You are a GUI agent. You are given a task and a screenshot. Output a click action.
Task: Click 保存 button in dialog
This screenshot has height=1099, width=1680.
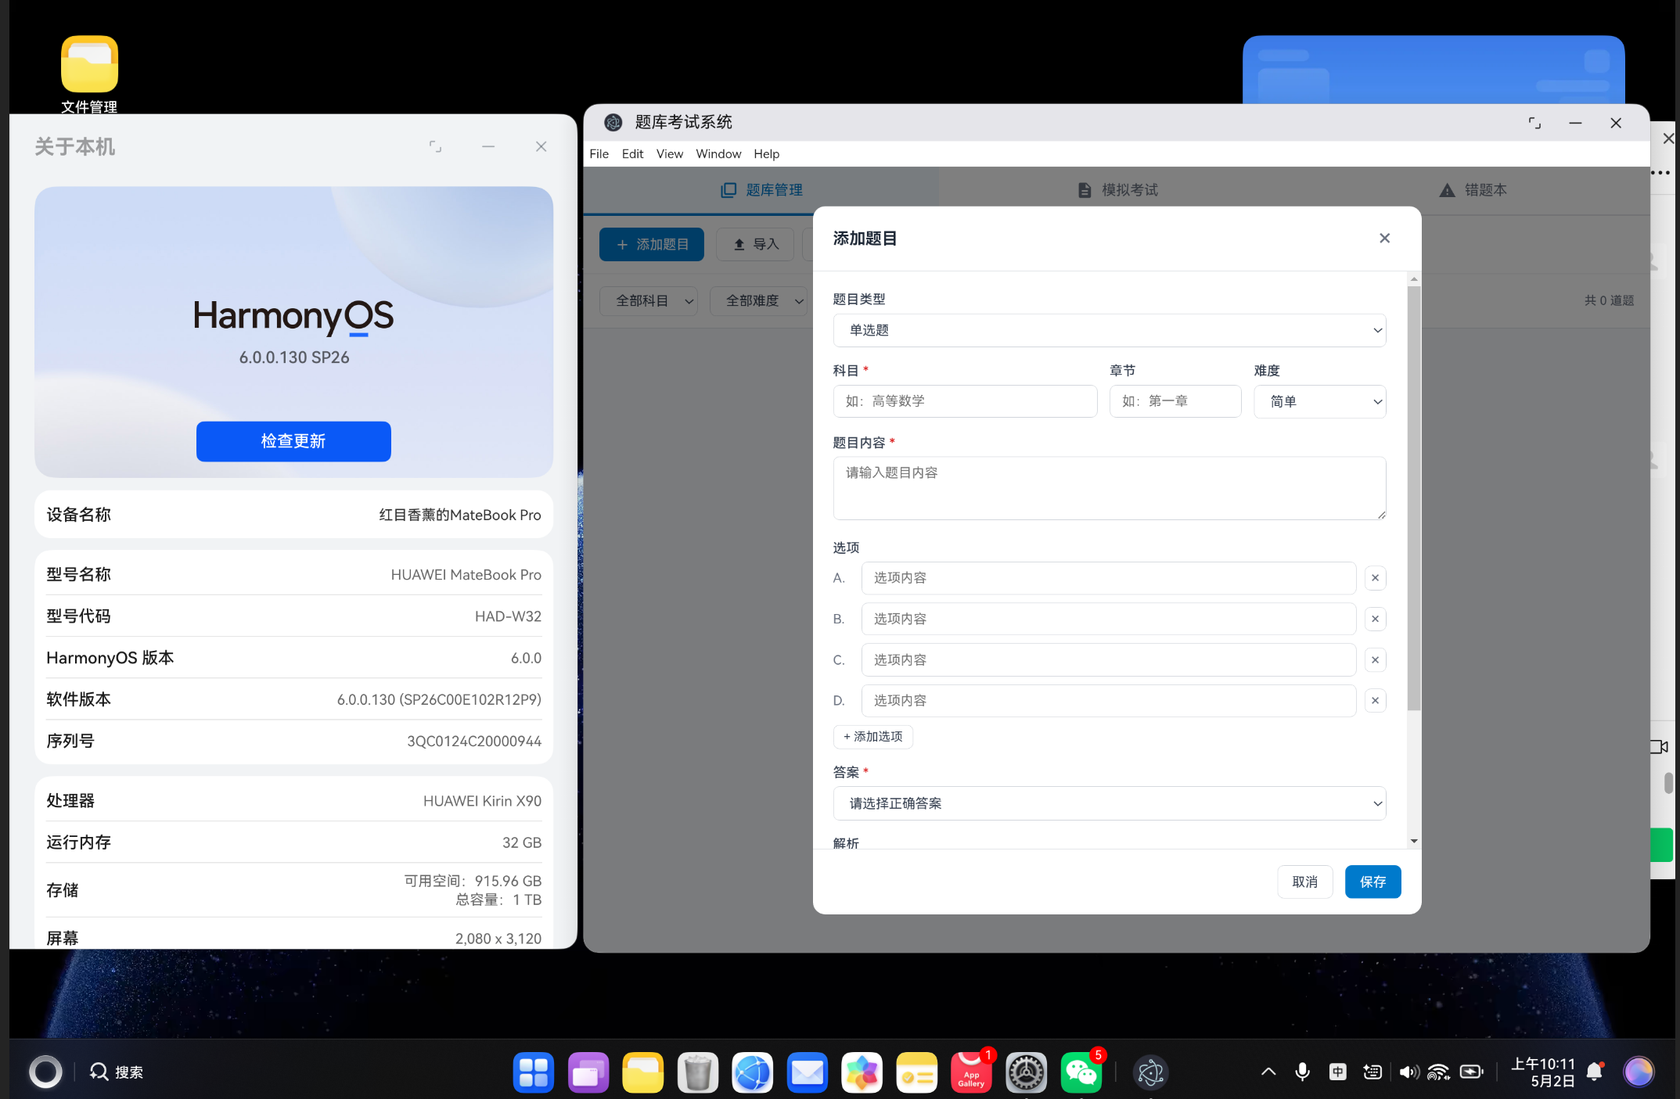pyautogui.click(x=1372, y=882)
